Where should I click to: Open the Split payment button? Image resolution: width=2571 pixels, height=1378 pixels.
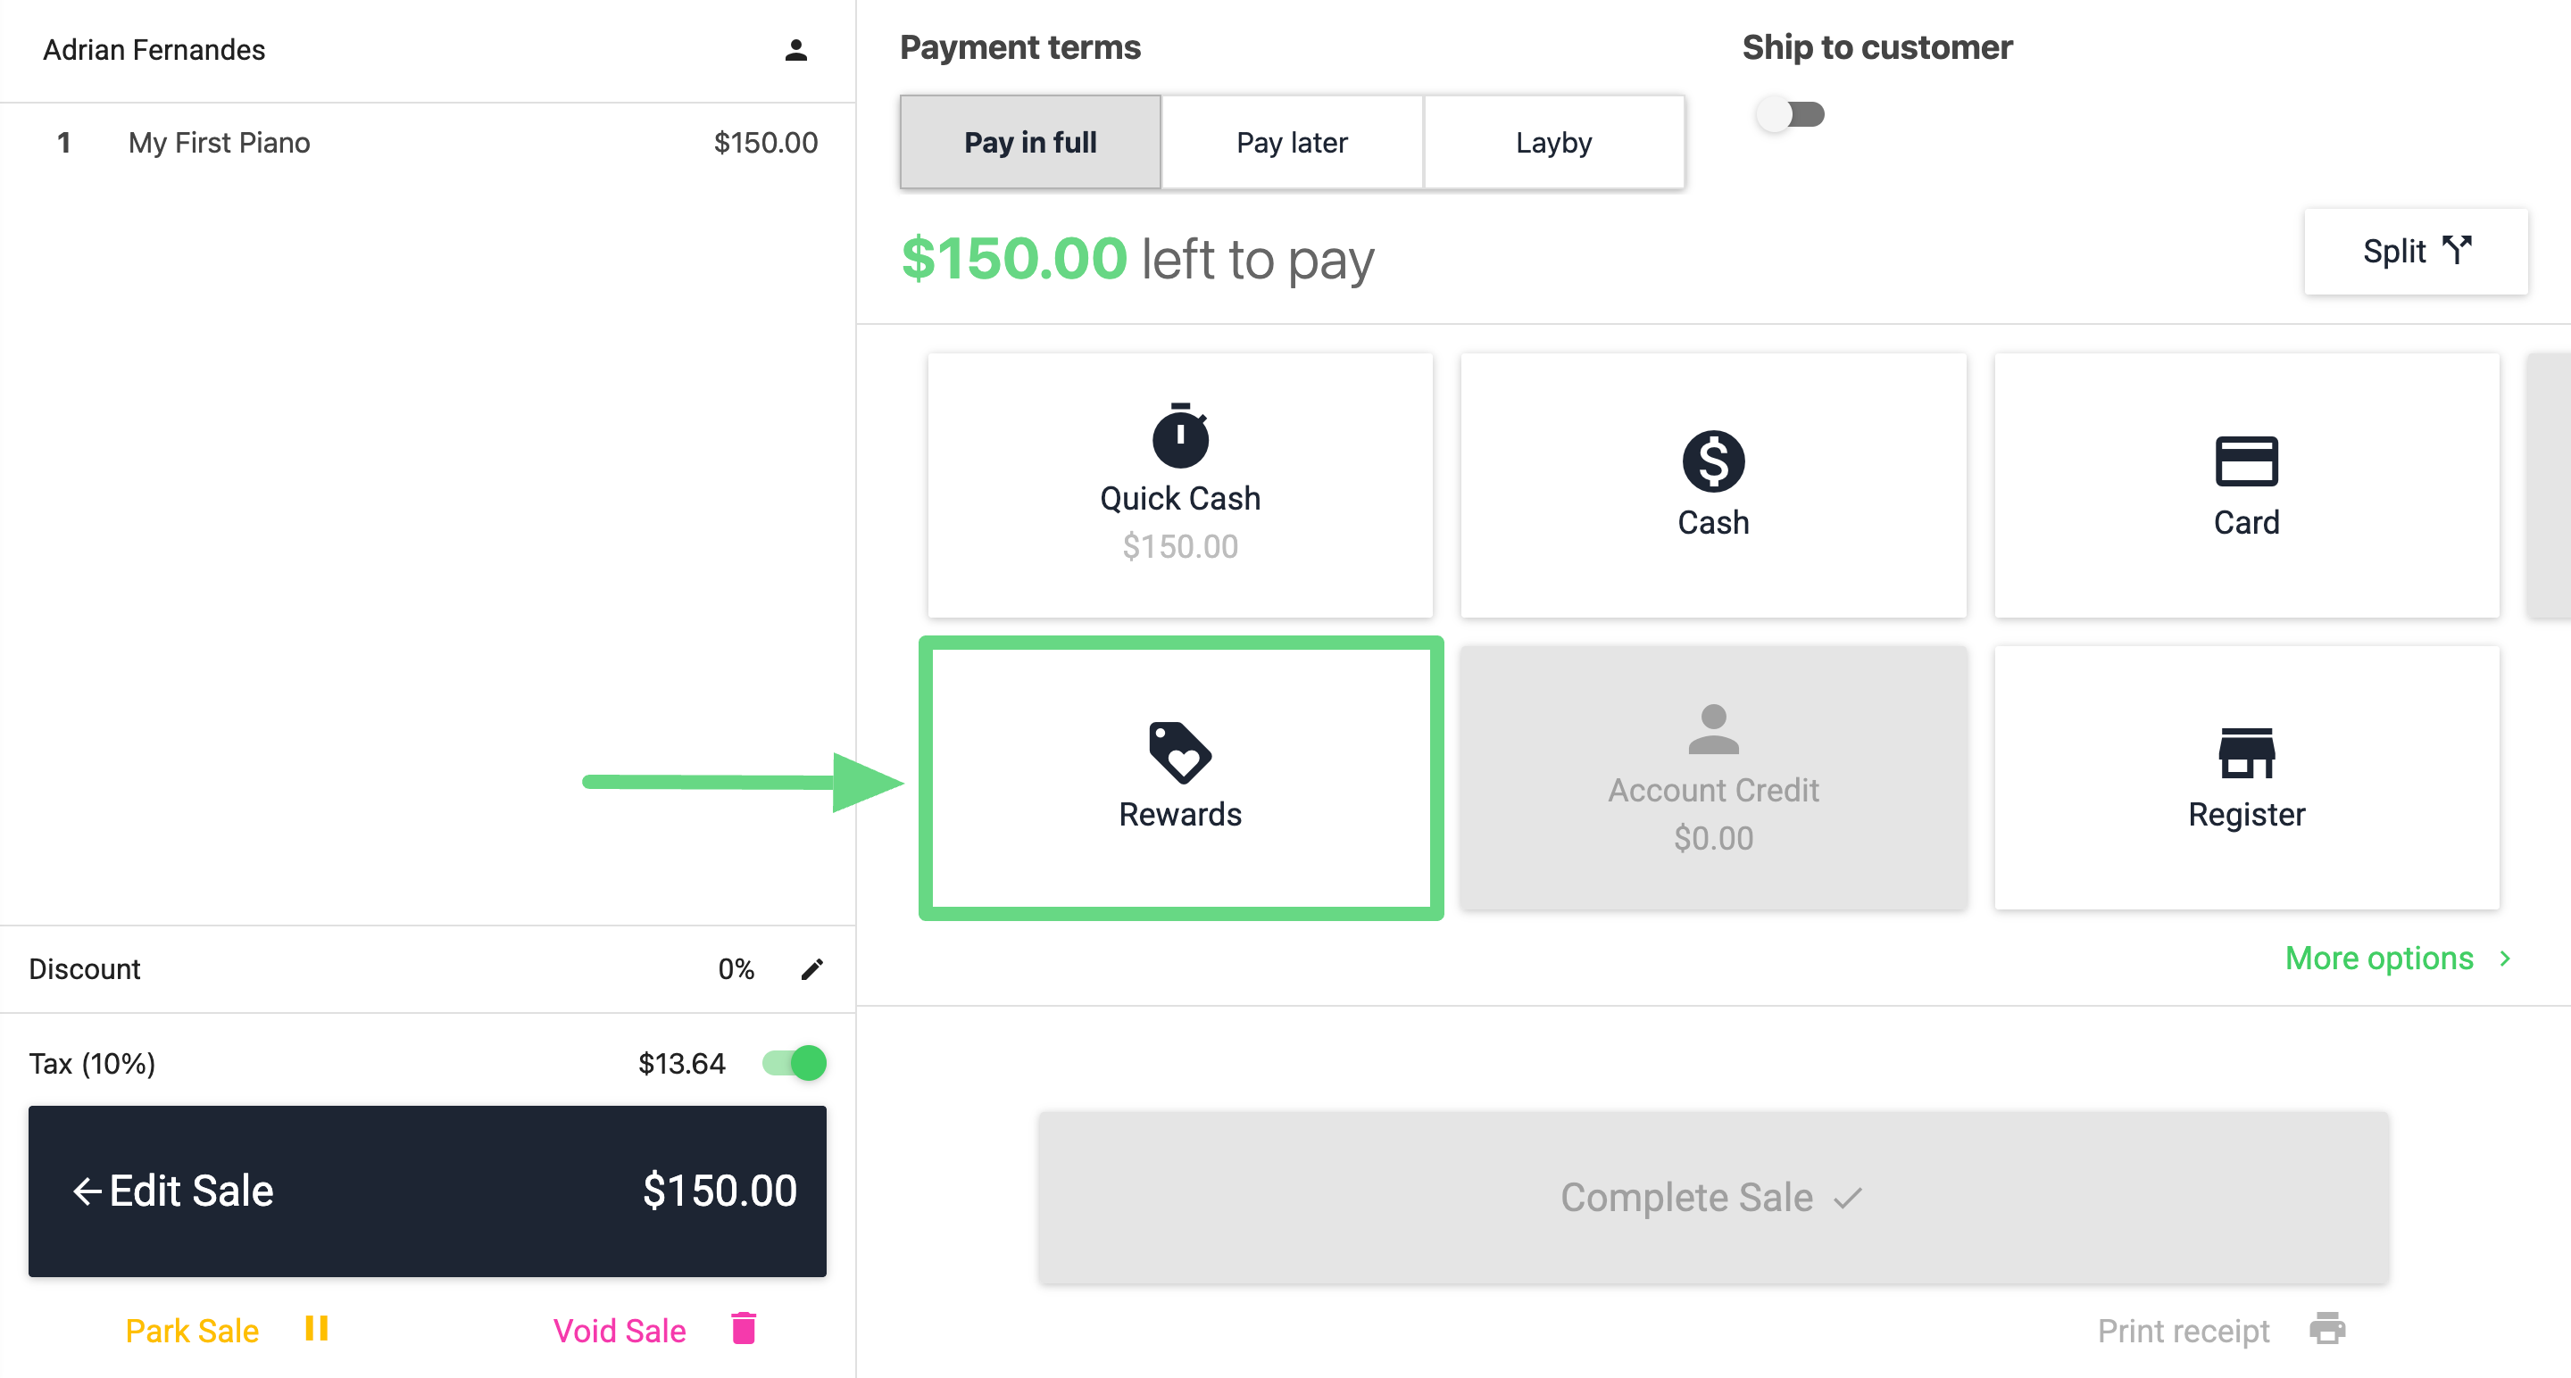pyautogui.click(x=2416, y=252)
